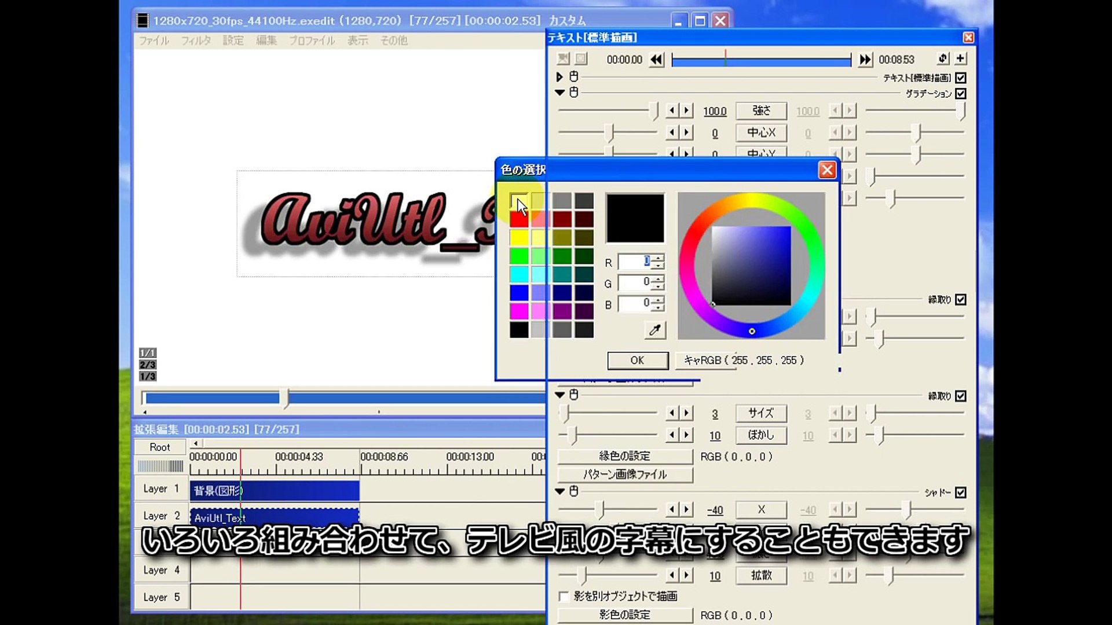
Task: Select the cyan color swatch
Action: click(x=519, y=274)
